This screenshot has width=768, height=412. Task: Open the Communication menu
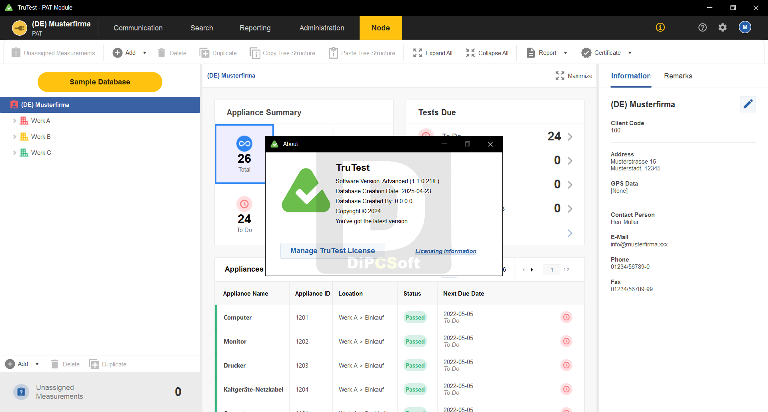(138, 28)
